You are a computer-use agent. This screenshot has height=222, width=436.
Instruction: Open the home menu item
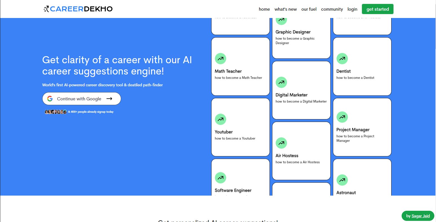click(x=264, y=9)
